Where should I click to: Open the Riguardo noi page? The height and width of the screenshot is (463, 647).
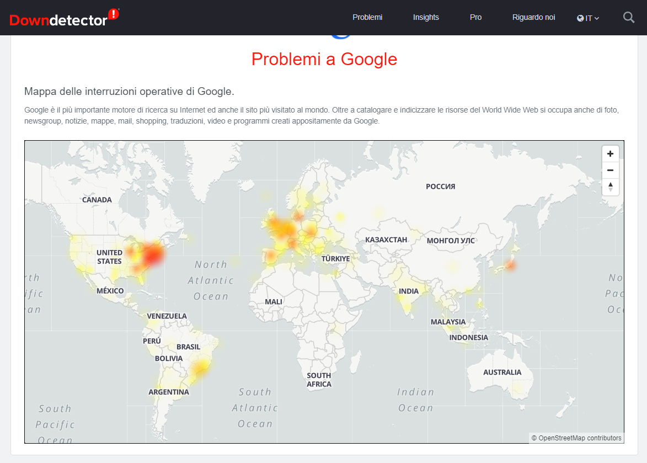pyautogui.click(x=533, y=17)
